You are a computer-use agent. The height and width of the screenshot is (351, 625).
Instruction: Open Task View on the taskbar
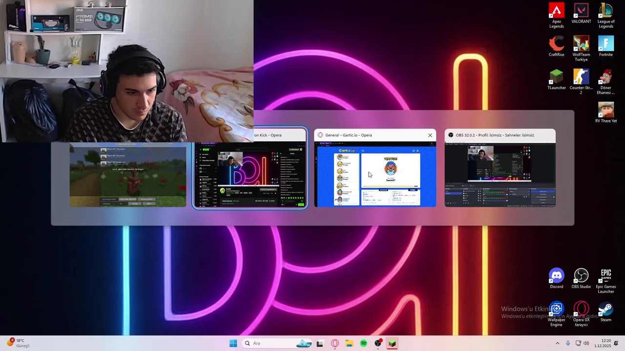coord(320,343)
